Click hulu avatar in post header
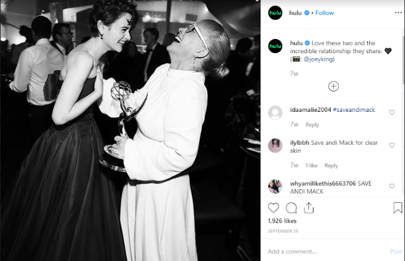The image size is (405, 261). 275,13
